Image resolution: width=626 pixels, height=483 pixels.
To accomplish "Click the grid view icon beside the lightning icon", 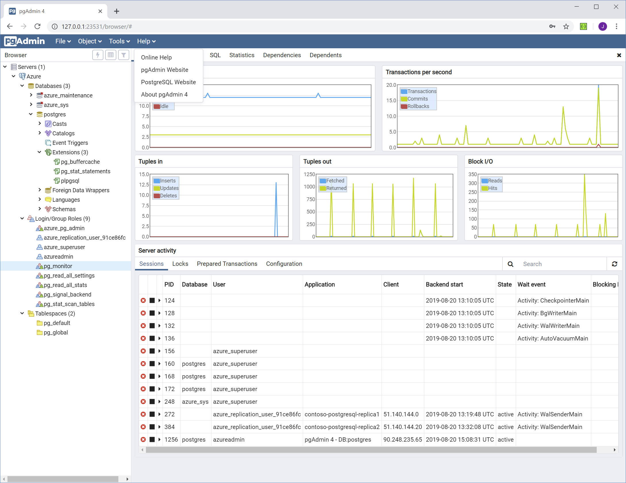I will tap(111, 55).
